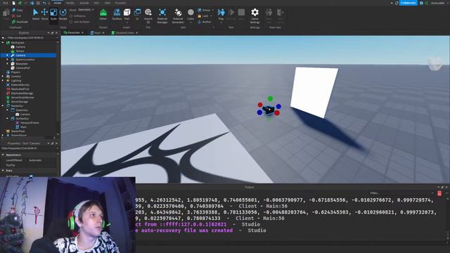The height and width of the screenshot is (253, 450).
Task: Select ServerScriptService in the Explorer
Action: [x=22, y=98]
